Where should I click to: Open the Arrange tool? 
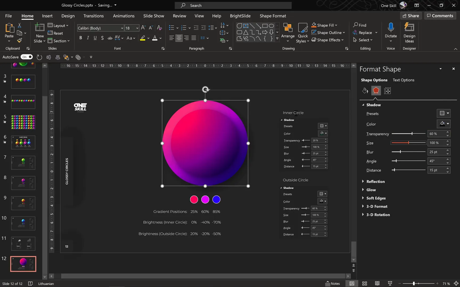click(288, 33)
